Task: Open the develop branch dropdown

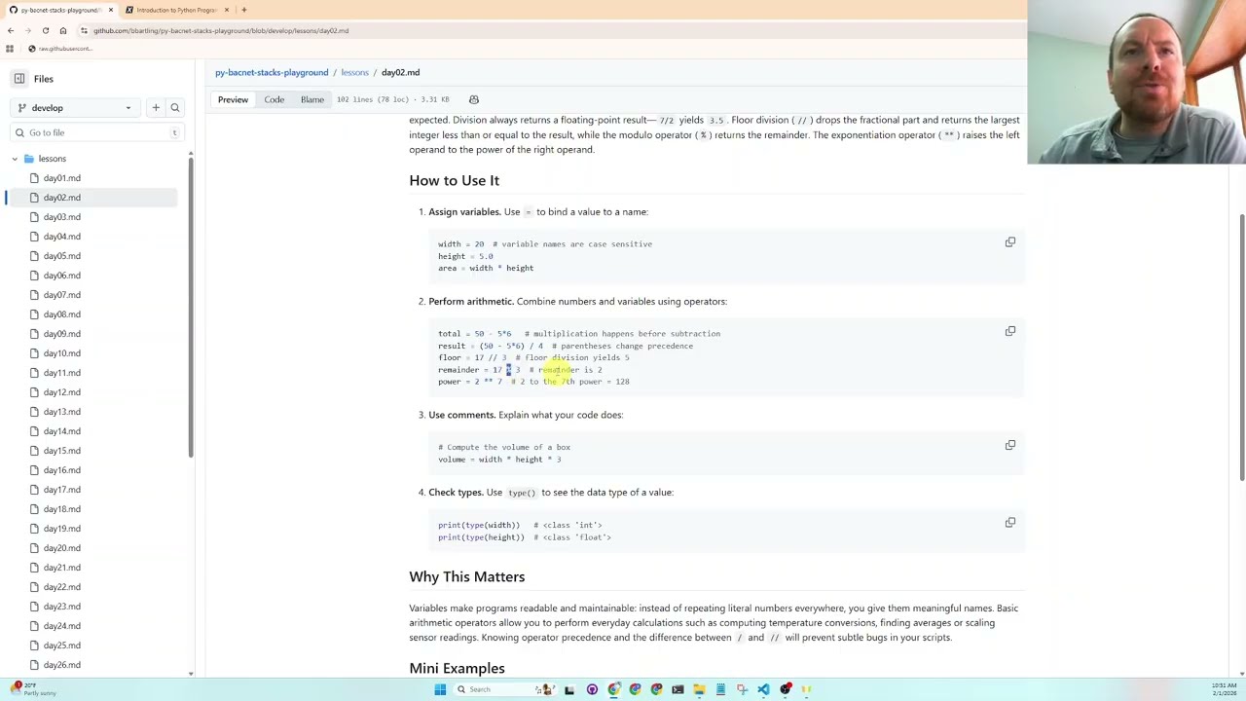Action: 75,108
